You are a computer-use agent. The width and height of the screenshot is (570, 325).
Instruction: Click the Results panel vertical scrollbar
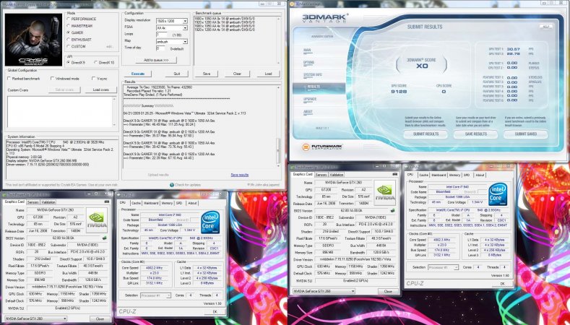278,126
